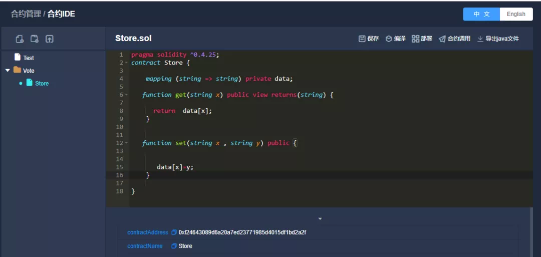Collapse the output panel with down arrow
Image resolution: width=541 pixels, height=257 pixels.
click(320, 219)
